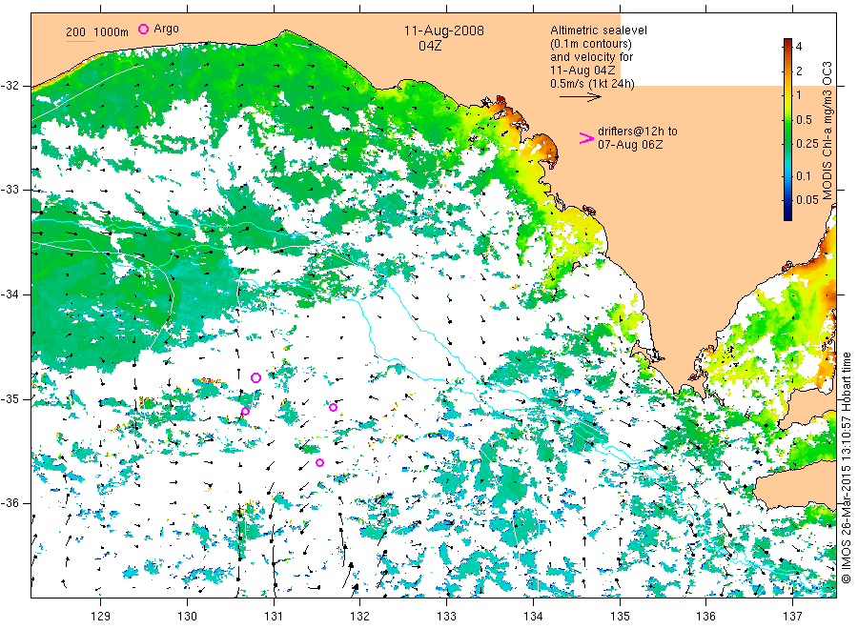Click latitude axis label '-35'
The image size is (858, 629).
click(x=10, y=398)
